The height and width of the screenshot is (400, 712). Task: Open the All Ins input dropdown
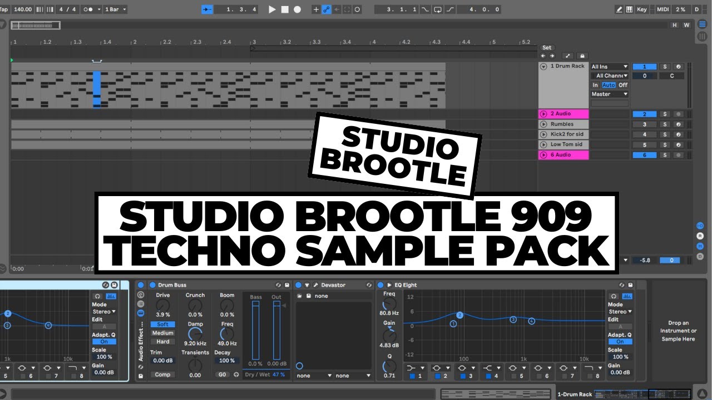(x=610, y=67)
